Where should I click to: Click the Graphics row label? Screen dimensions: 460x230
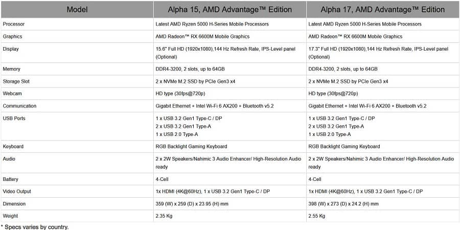12,36
